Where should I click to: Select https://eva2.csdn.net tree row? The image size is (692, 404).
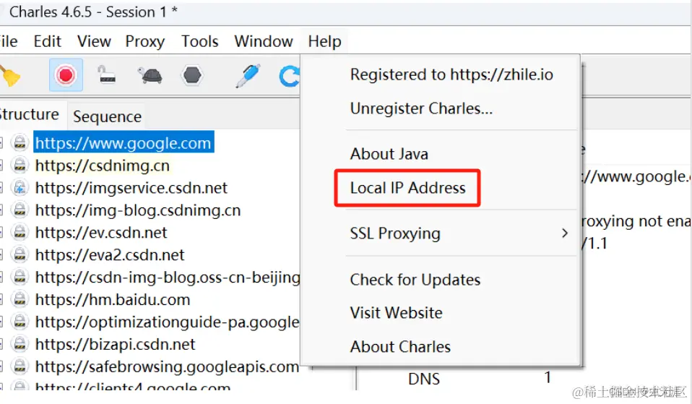coord(110,255)
